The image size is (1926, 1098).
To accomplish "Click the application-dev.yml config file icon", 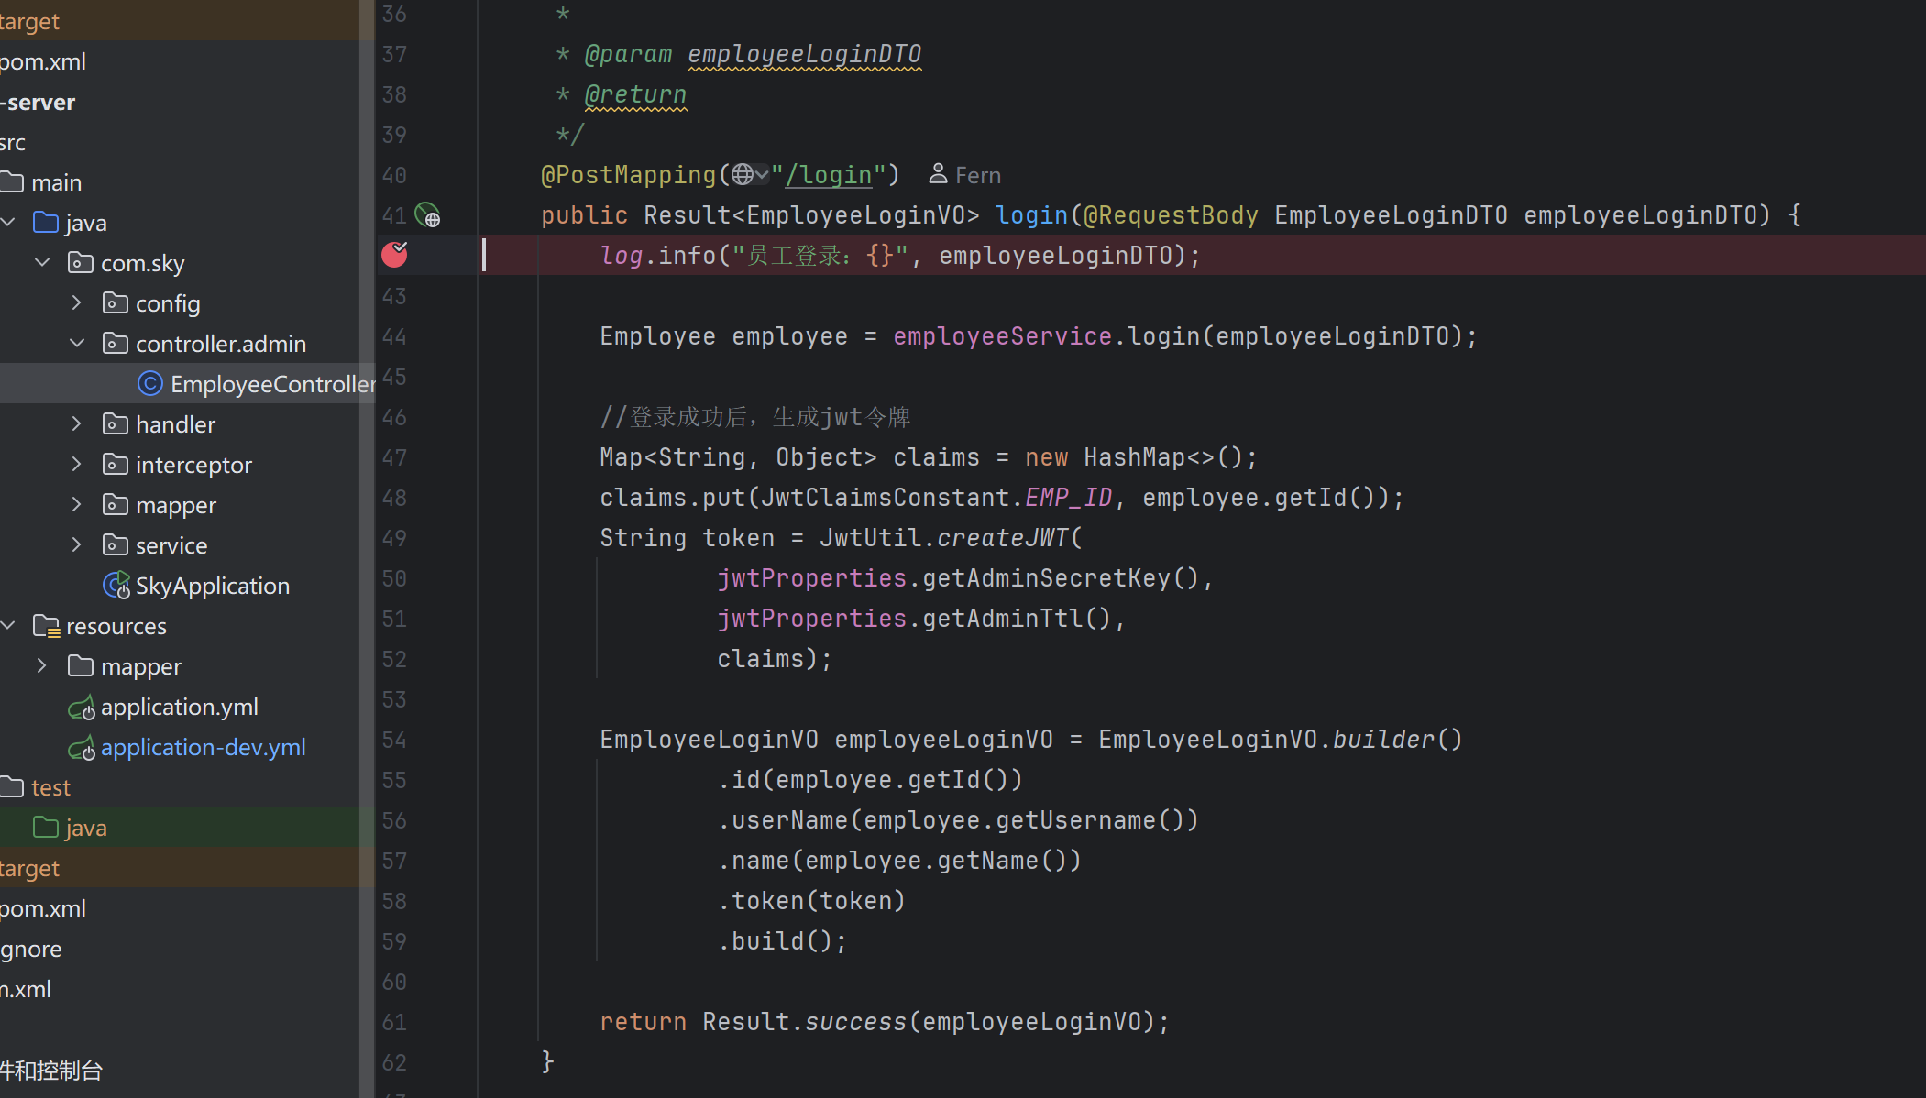I will coord(81,748).
